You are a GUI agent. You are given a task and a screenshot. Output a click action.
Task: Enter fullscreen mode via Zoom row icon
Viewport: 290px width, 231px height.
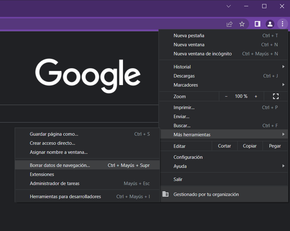tap(276, 96)
